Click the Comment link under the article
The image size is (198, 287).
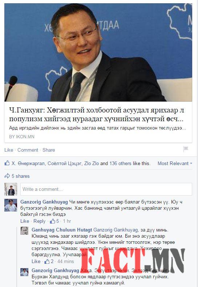point(28,150)
